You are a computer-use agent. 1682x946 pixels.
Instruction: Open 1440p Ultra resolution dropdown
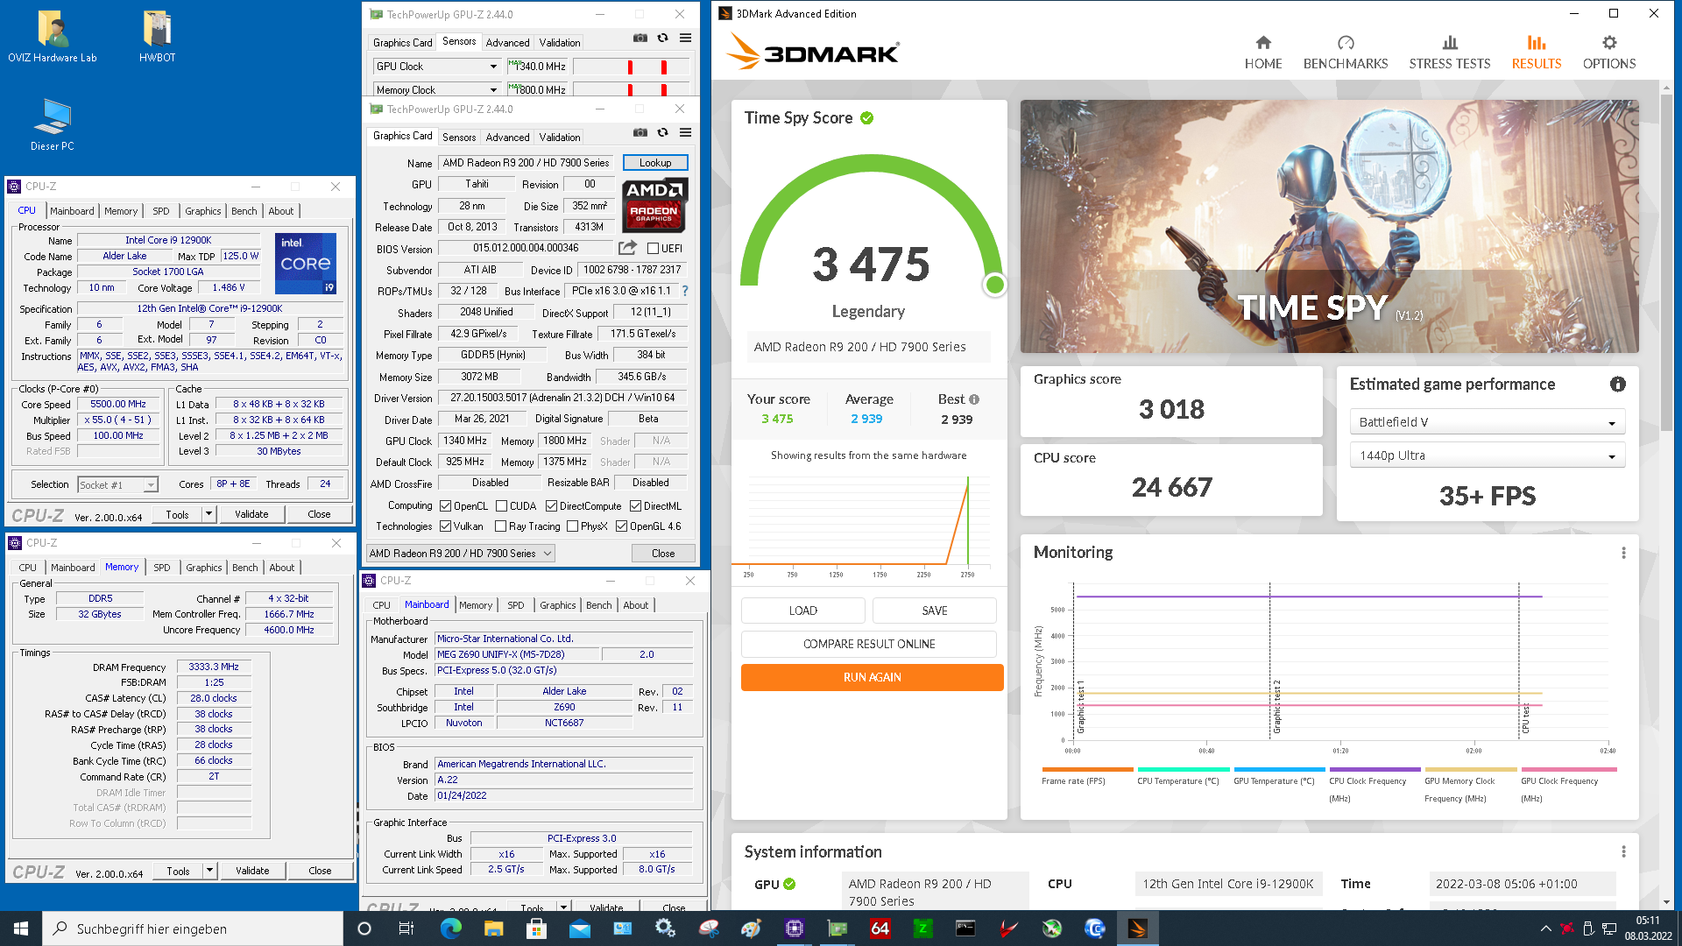1487,455
